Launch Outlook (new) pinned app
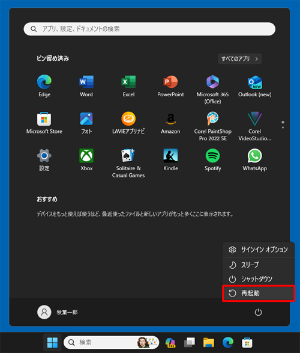The height and width of the screenshot is (353, 300). (254, 86)
